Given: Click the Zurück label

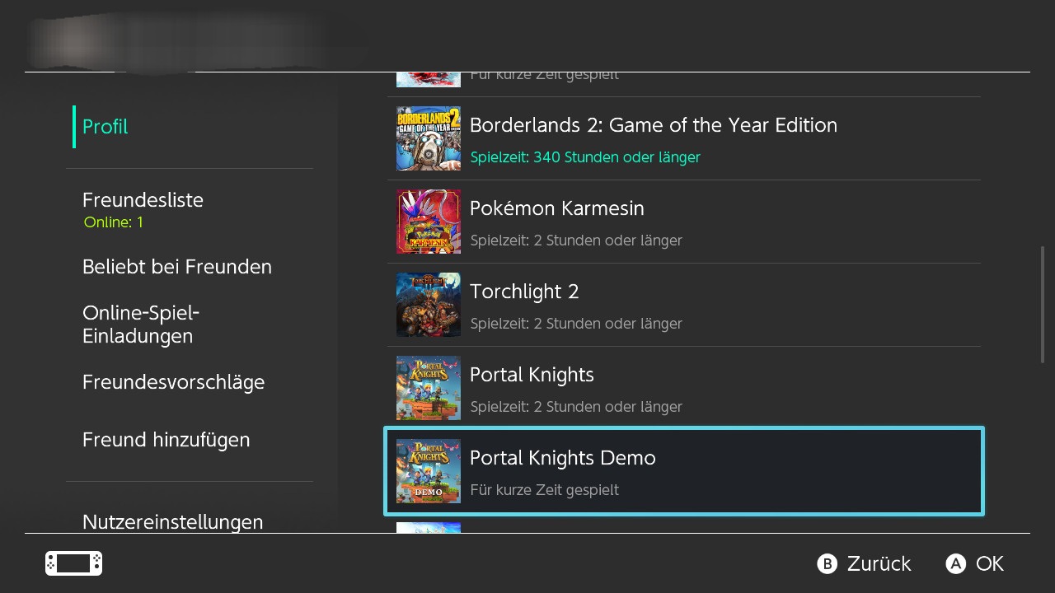Looking at the screenshot, I should [x=879, y=563].
